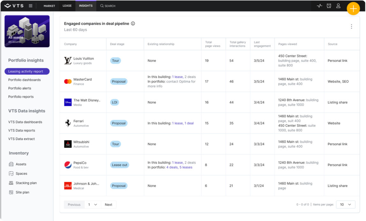Switch to the Lease tab
366x221 pixels.
[x=67, y=6]
